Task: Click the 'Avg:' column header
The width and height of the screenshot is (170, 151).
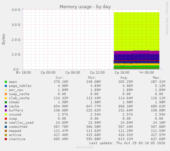Action: click(124, 78)
